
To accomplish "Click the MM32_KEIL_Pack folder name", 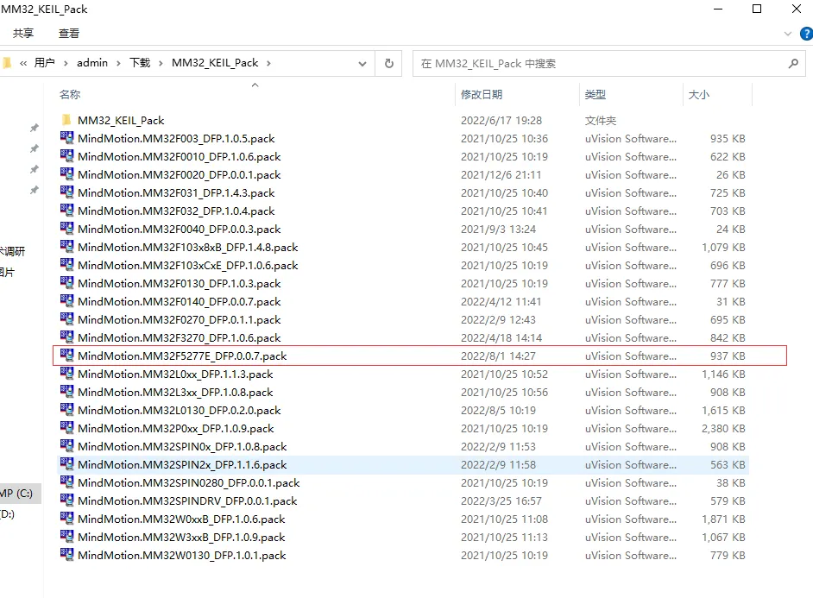I will tap(121, 120).
